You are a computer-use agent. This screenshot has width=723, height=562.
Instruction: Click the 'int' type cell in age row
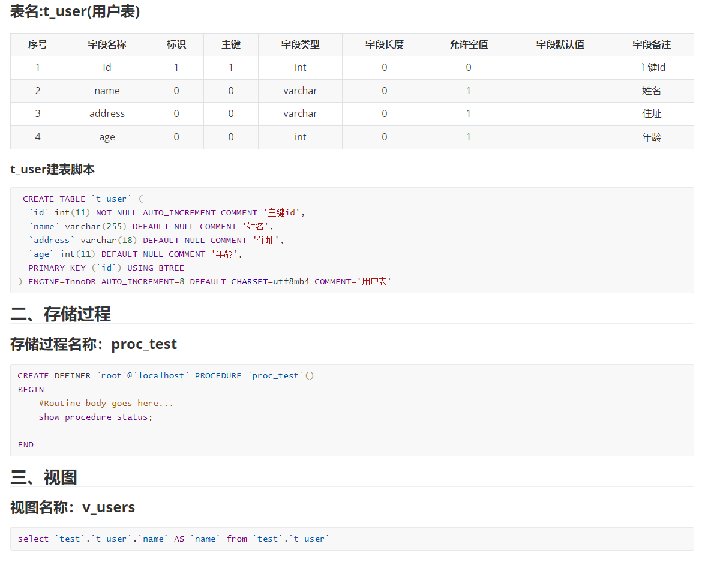(300, 137)
